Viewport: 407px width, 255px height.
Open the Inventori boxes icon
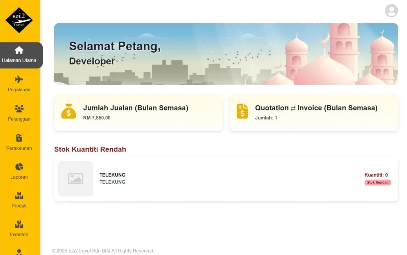coord(19,224)
